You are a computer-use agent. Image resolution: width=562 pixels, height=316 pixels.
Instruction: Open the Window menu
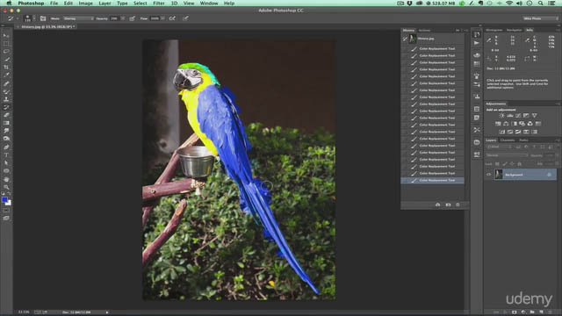click(209, 4)
